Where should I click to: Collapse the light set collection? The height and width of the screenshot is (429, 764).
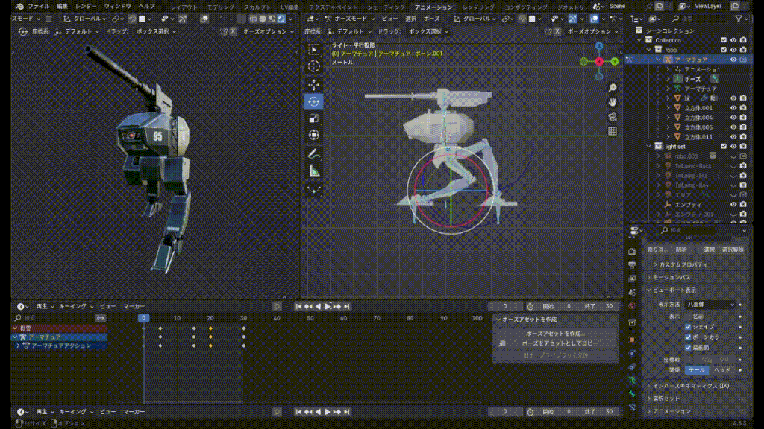649,147
